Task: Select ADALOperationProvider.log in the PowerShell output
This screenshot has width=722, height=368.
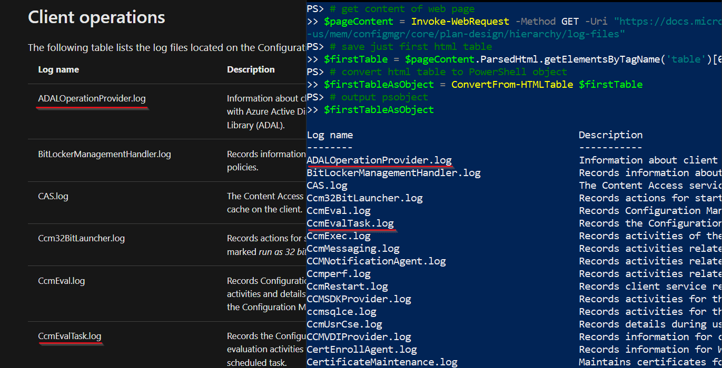Action: point(379,160)
